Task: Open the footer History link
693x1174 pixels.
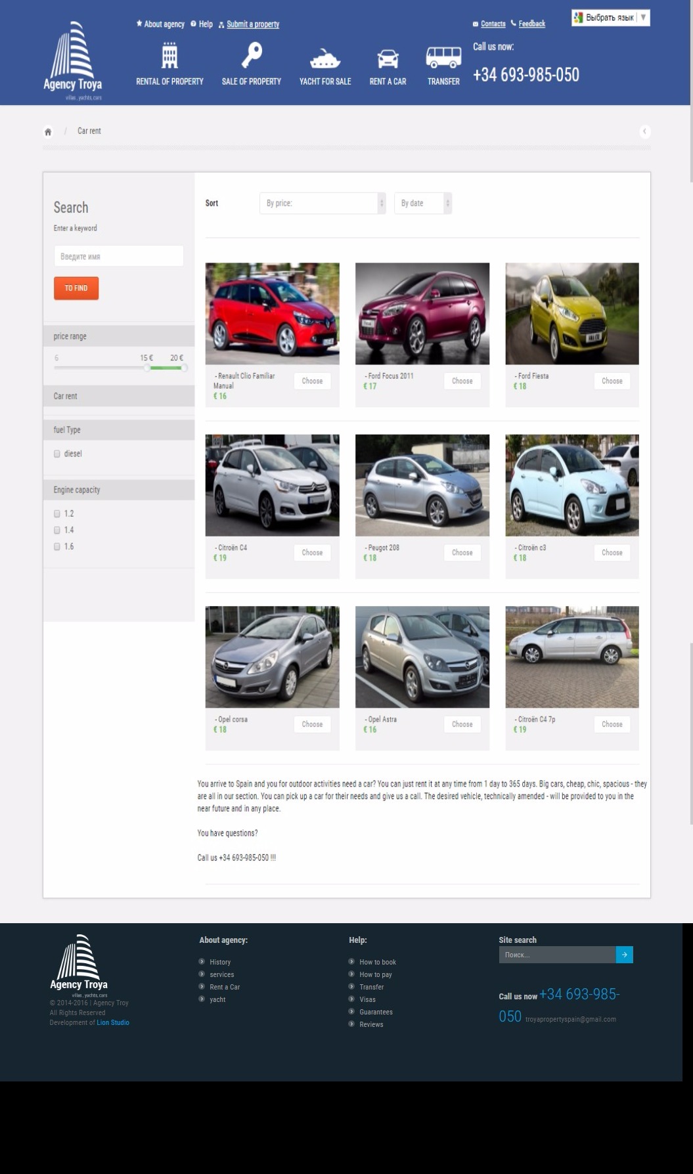Action: coord(220,962)
